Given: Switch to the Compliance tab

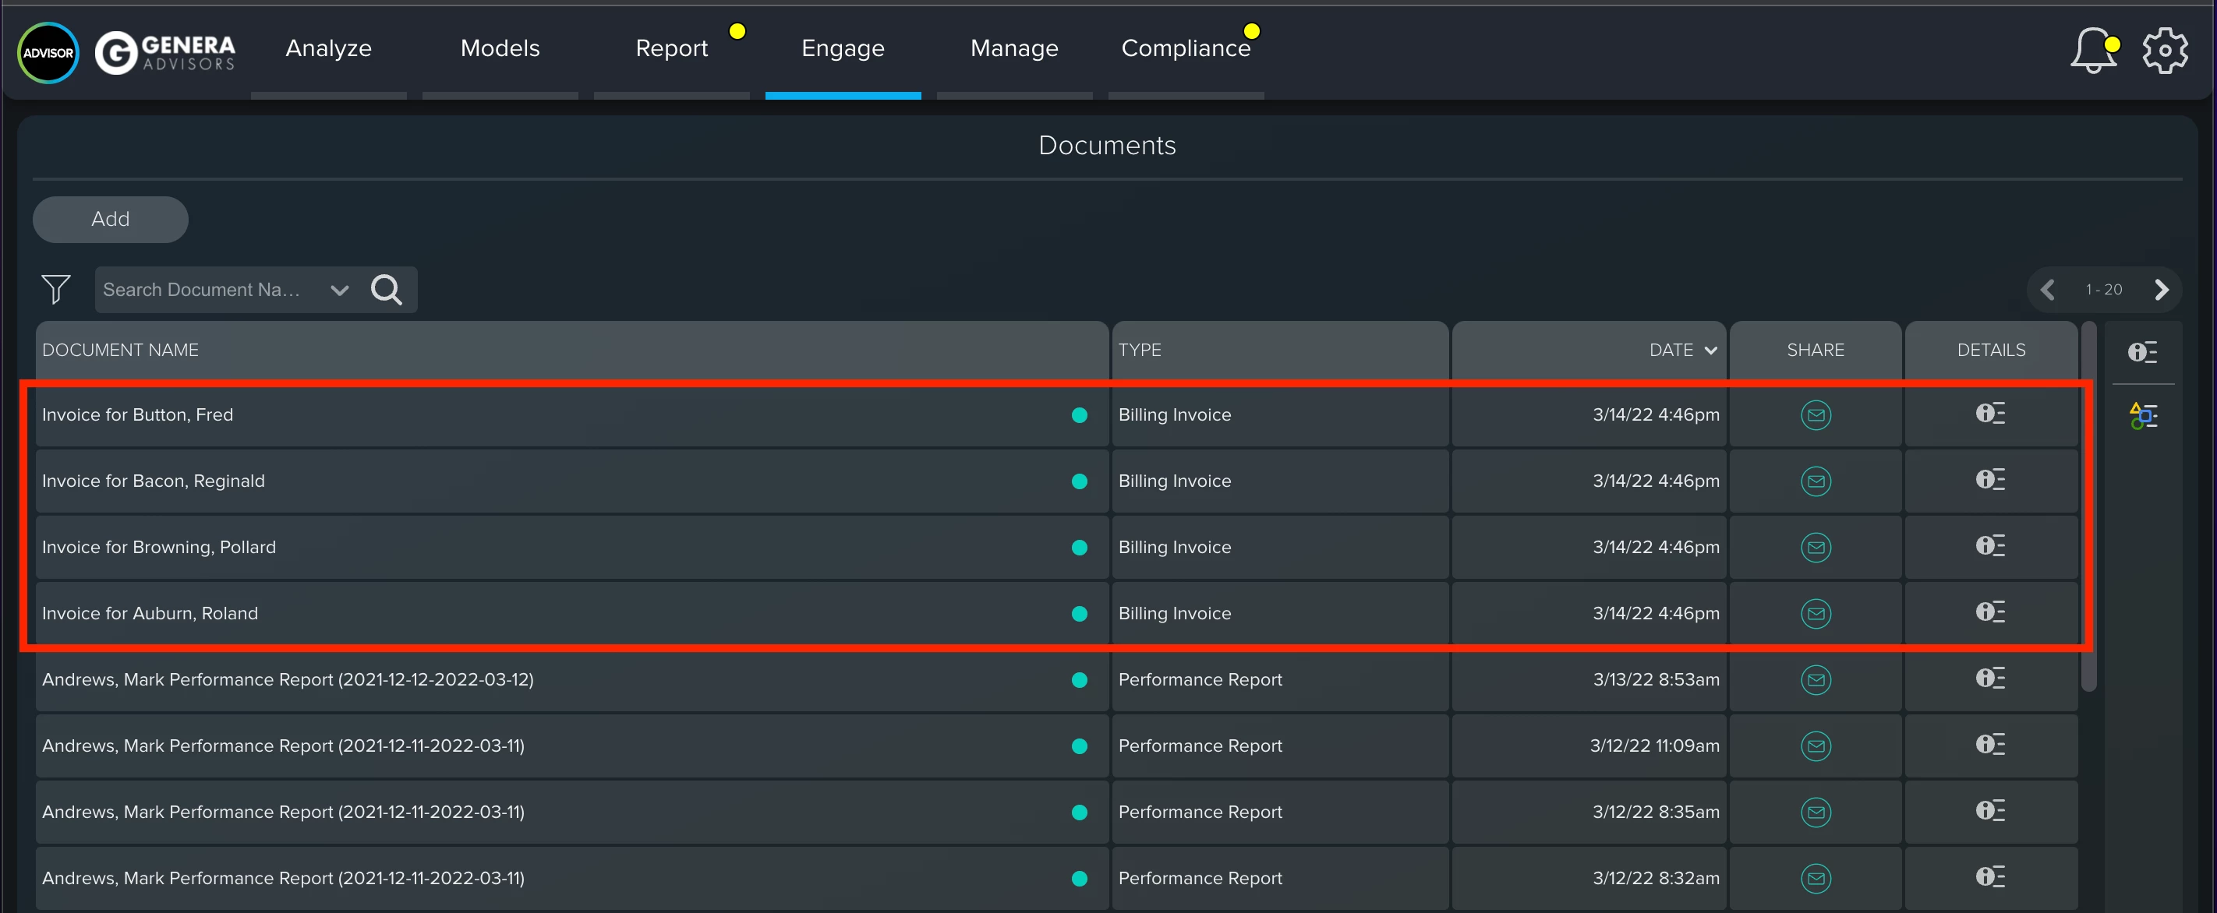Looking at the screenshot, I should (x=1185, y=48).
